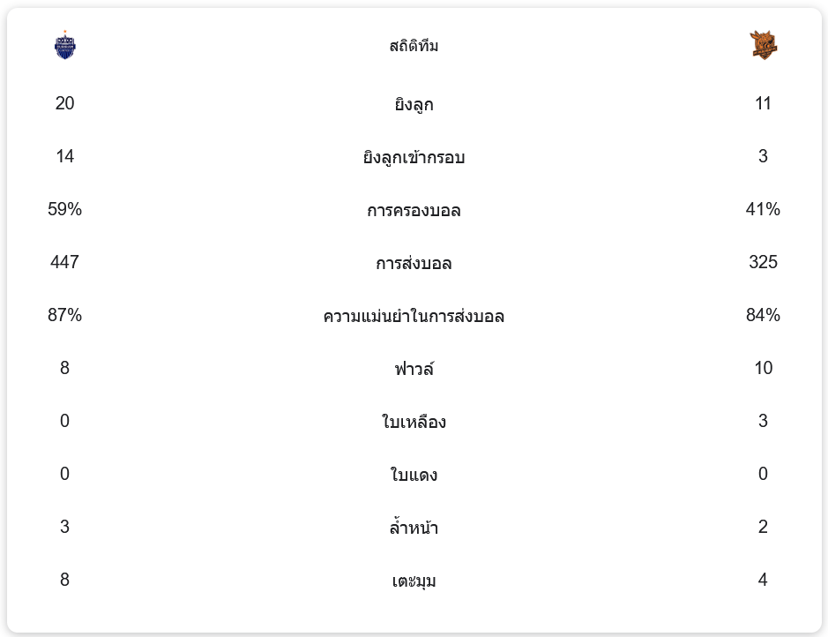828x637 pixels.
Task: Select the 87% pass accuracy value
Action: pyautogui.click(x=65, y=316)
